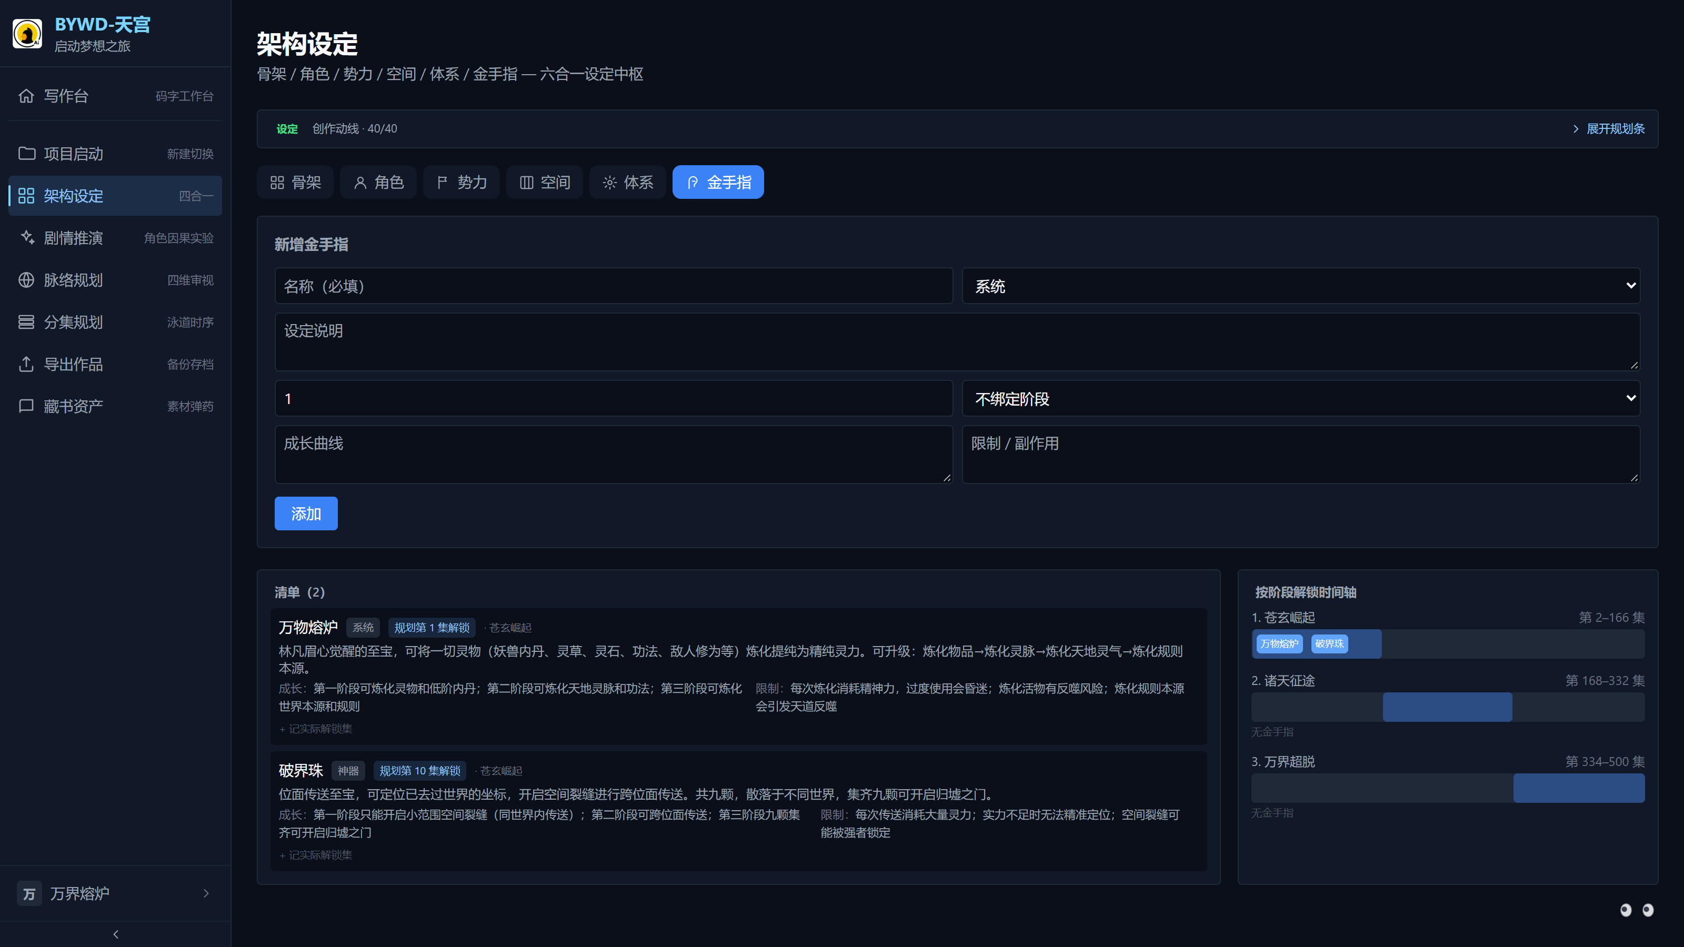The width and height of the screenshot is (1684, 947).
Task: Expand the 万界熔炉 project switcher chevron
Action: point(206,893)
